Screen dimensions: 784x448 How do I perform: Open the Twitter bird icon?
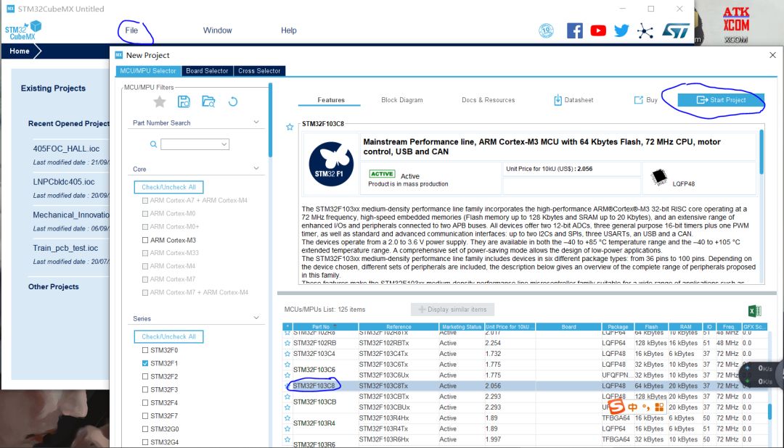tap(621, 31)
